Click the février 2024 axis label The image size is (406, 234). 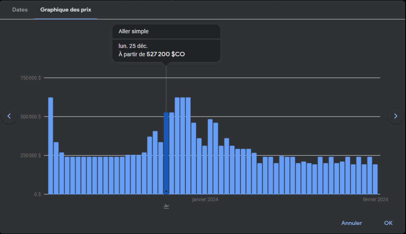point(375,199)
